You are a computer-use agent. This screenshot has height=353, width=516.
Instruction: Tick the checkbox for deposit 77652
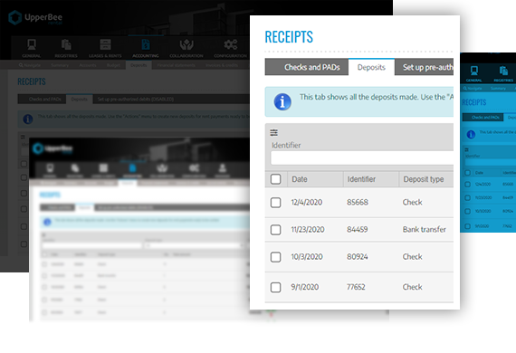point(276,287)
